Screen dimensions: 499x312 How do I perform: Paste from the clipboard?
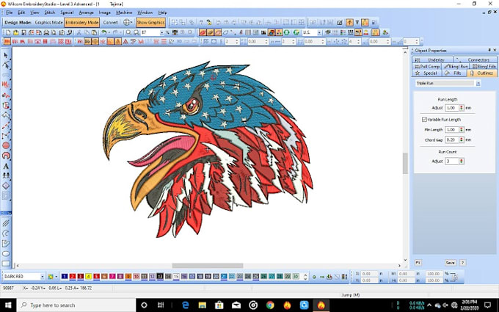coord(94,32)
